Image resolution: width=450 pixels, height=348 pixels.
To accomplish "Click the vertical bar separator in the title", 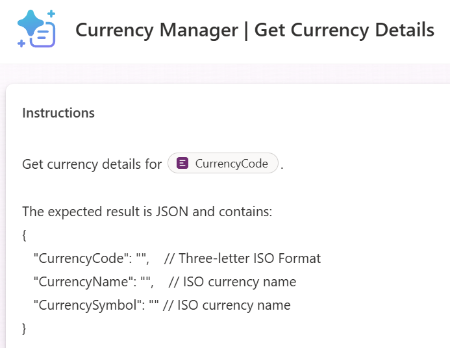I will point(246,30).
